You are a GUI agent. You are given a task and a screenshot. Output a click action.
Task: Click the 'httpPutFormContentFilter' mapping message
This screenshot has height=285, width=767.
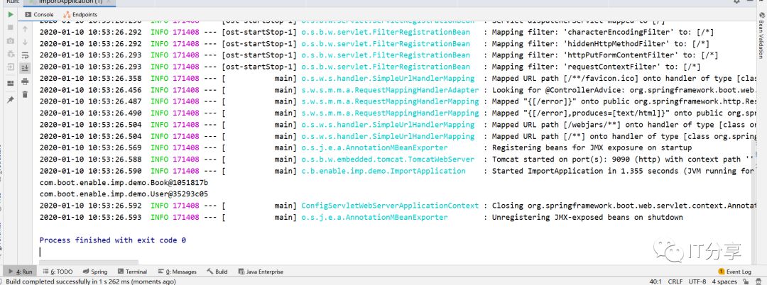(x=605, y=55)
